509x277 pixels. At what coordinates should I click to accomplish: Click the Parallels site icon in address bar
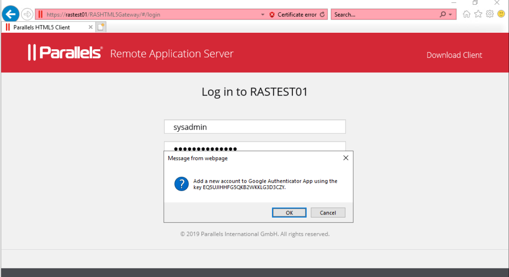coord(41,14)
